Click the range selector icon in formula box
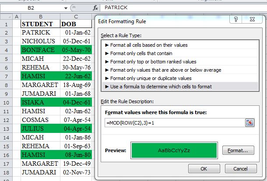The image size is (267, 181). click(x=249, y=123)
